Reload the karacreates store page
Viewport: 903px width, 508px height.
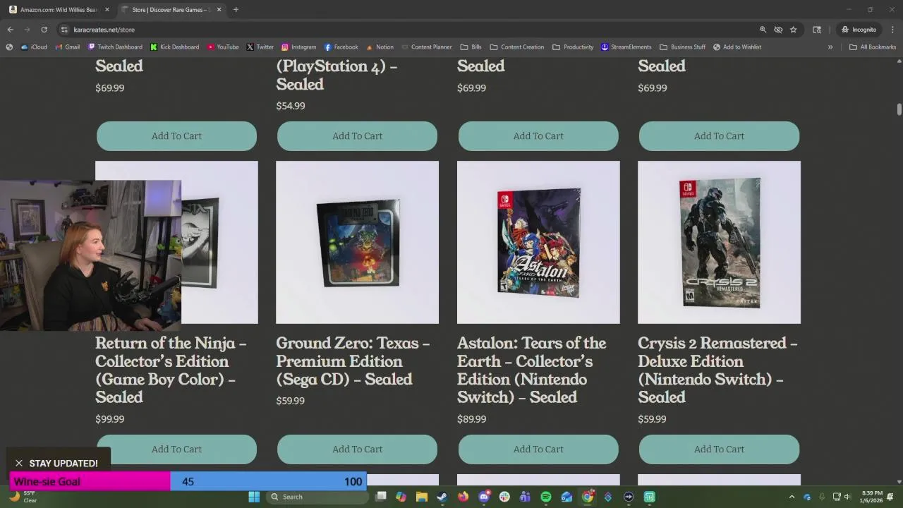point(44,30)
